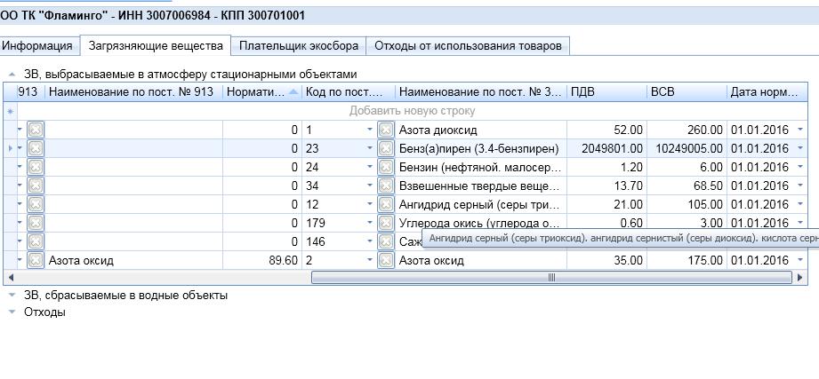Screen dimensions: 819x379
Task: Open the date dropdown in the Азота диоксид row
Action: click(799, 130)
